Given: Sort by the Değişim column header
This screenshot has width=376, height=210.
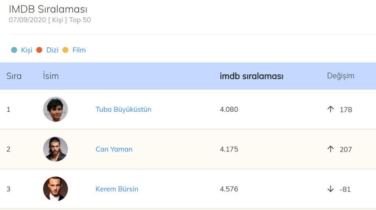Looking at the screenshot, I should click(x=340, y=76).
